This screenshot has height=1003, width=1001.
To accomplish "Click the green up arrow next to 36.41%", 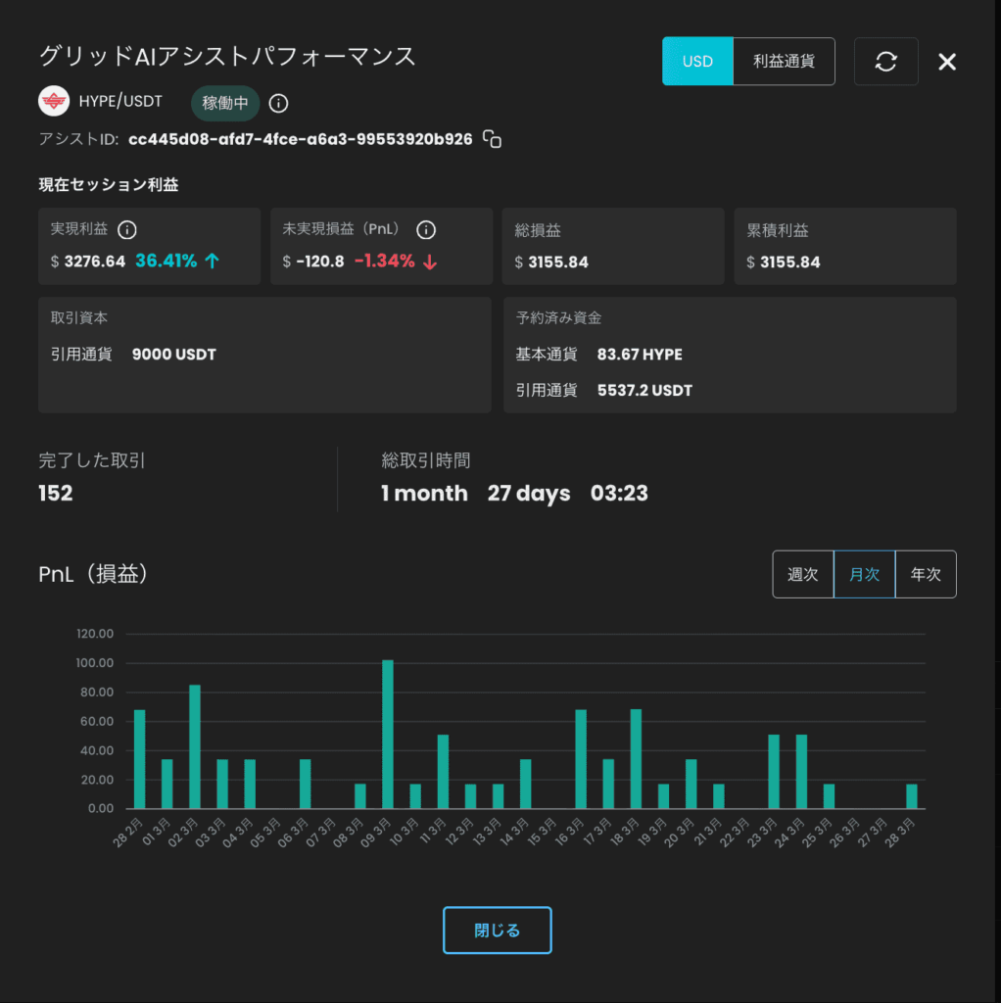I will point(213,261).
